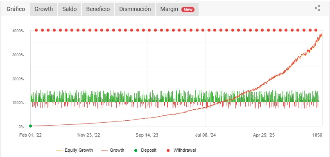Click the Feb 01, '22 date label
This screenshot has height=157, width=330.
coord(31,135)
